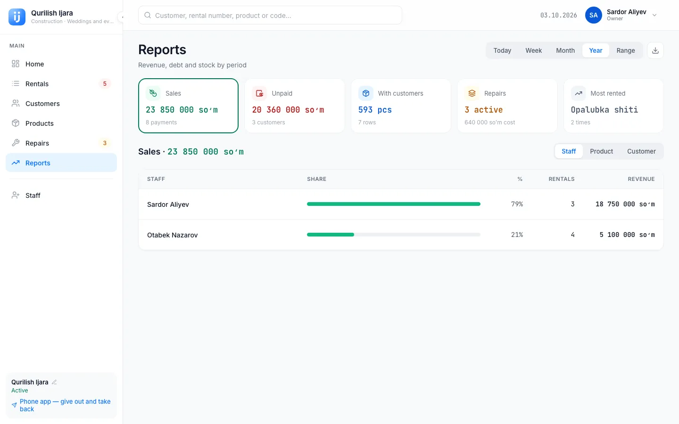The height and width of the screenshot is (424, 679).
Task: Open Home from the sidebar
Action: (61, 64)
